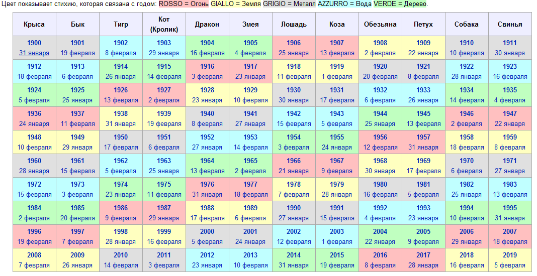Open the 1966 year in Лошадь column
This screenshot has width=537, height=276.
(x=294, y=161)
